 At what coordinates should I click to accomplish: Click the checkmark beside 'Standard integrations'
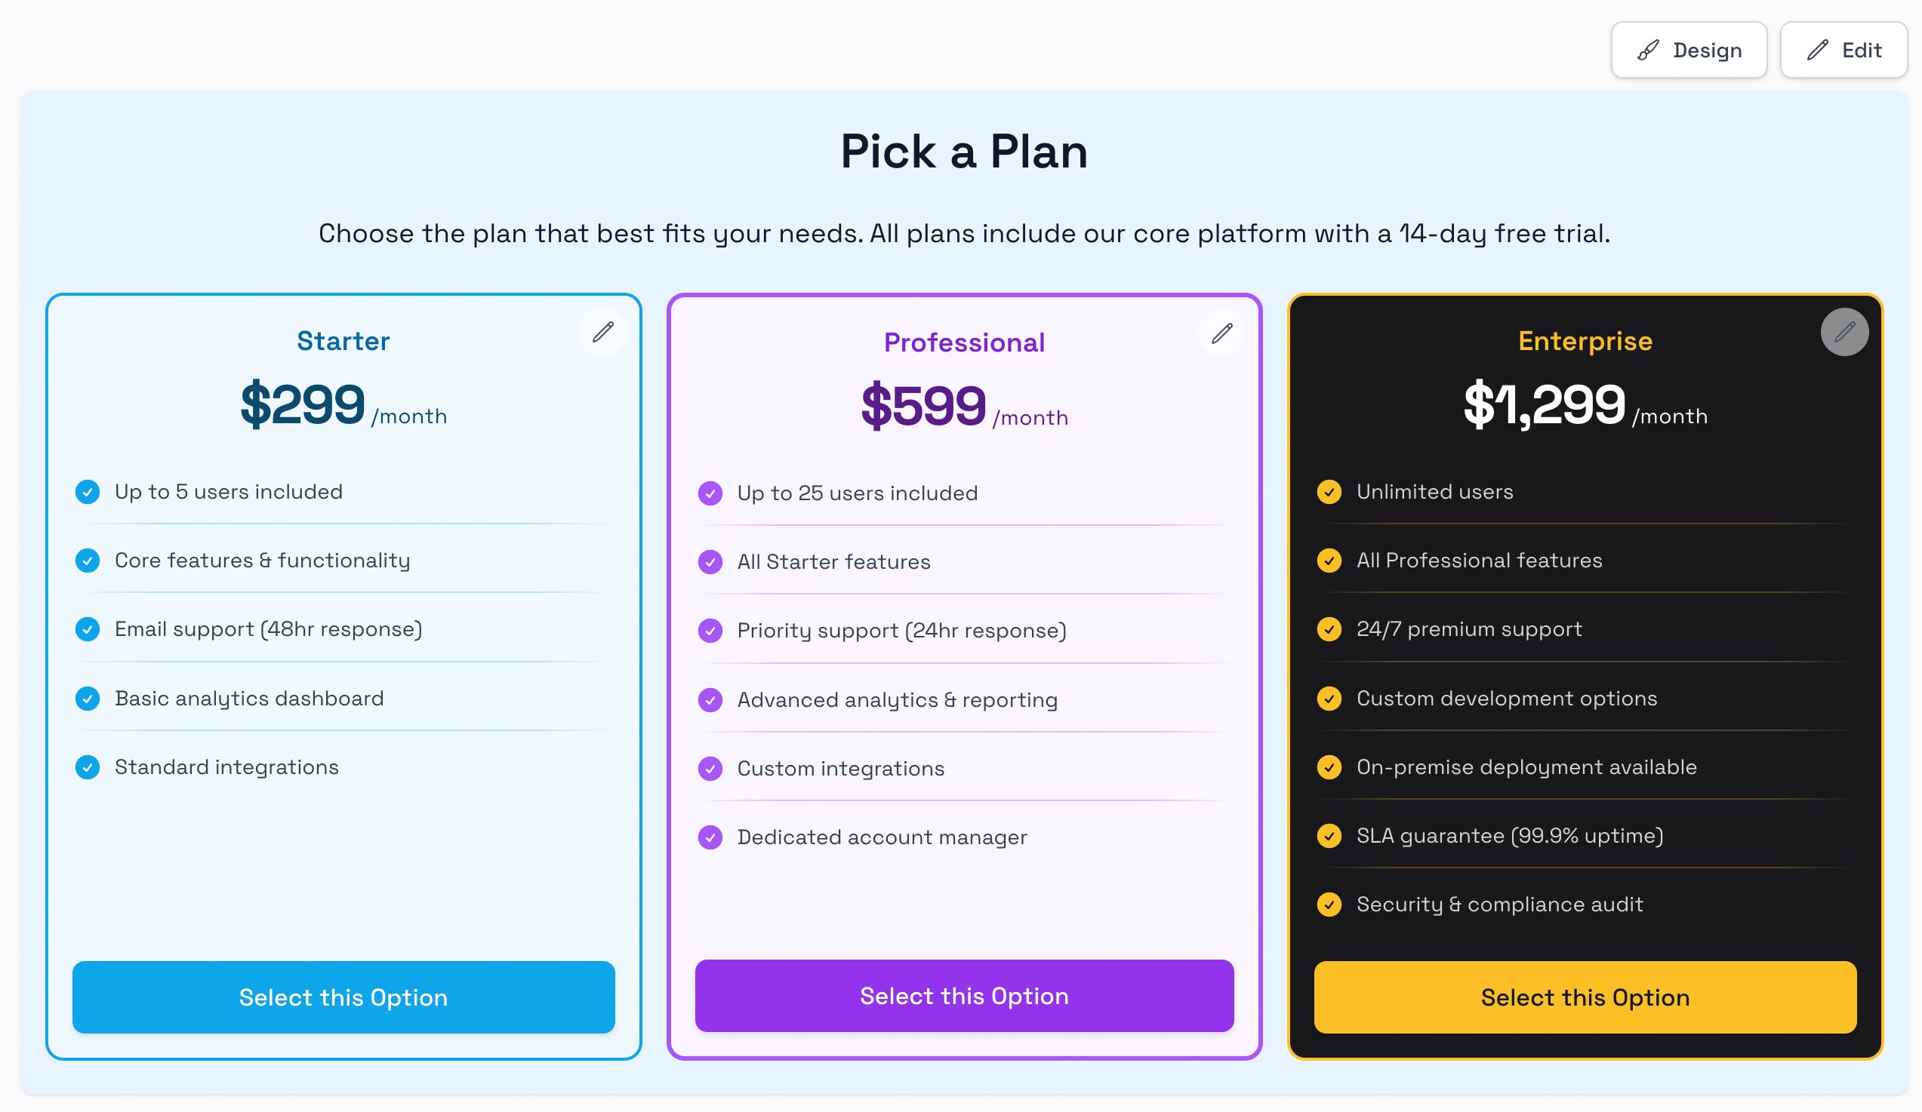point(88,767)
